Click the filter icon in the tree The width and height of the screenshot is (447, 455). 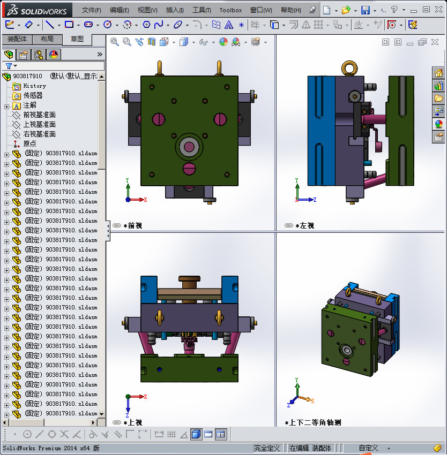pyautogui.click(x=9, y=66)
